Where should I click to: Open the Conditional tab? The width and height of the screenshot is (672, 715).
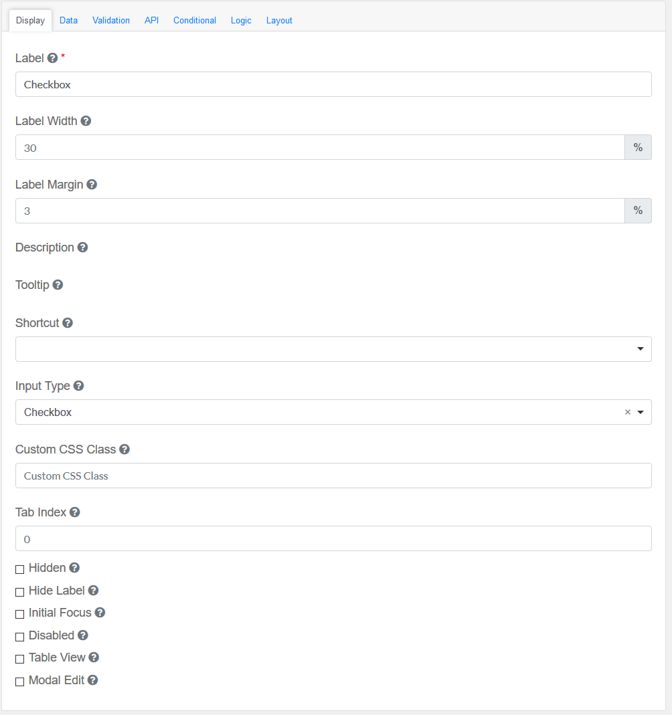[x=195, y=21]
